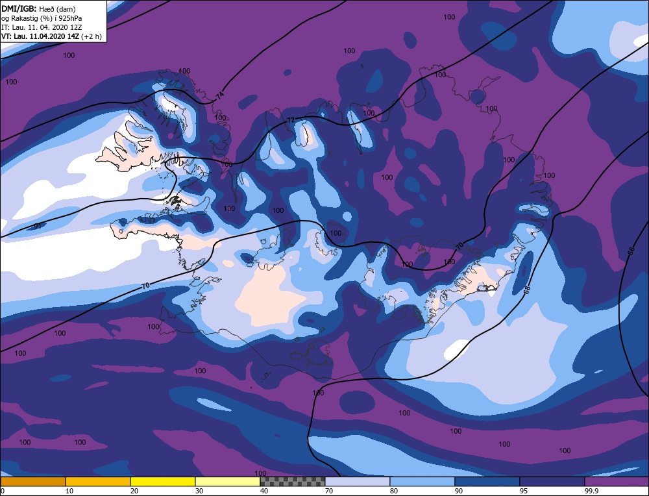Click the line 'IT: Lau. 11. 04. 2020 12Z'
This screenshot has height=496, width=649.
[x=42, y=27]
